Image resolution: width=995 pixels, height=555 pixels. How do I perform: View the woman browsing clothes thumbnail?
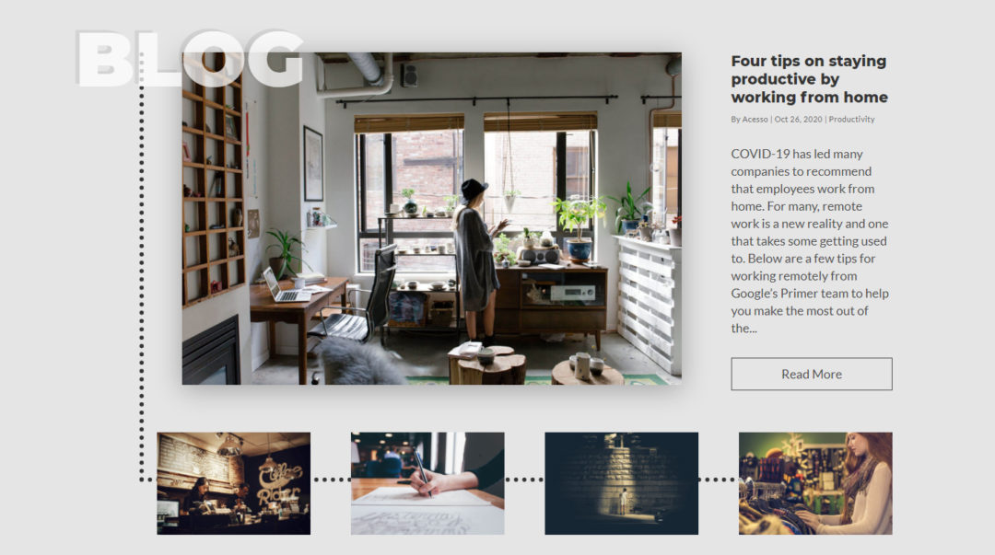coord(815,483)
